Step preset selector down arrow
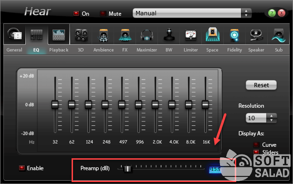 click(x=246, y=15)
